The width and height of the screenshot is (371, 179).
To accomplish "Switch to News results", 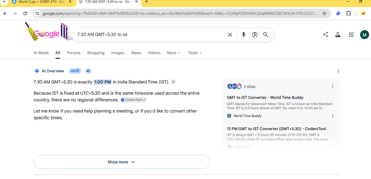I will [x=136, y=53].
